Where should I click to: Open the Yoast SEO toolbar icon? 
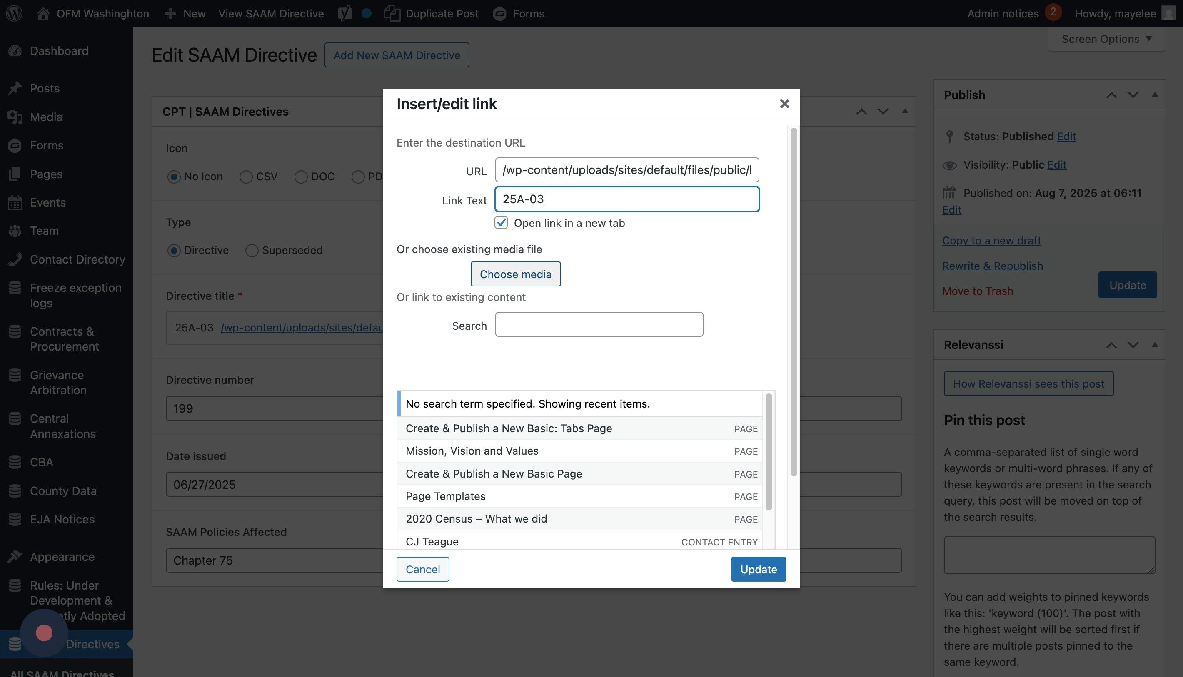tap(345, 13)
